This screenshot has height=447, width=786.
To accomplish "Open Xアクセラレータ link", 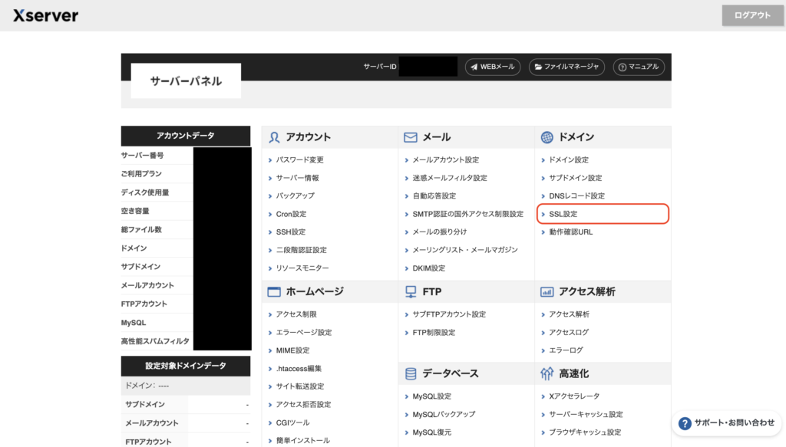I will 574,396.
